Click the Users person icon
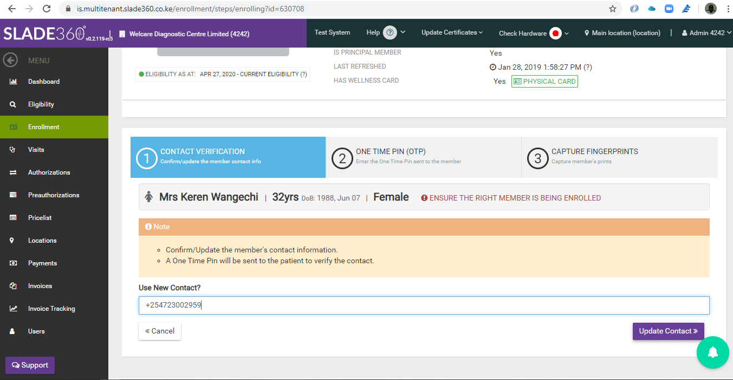Screen dimensions: 733x380 point(12,331)
